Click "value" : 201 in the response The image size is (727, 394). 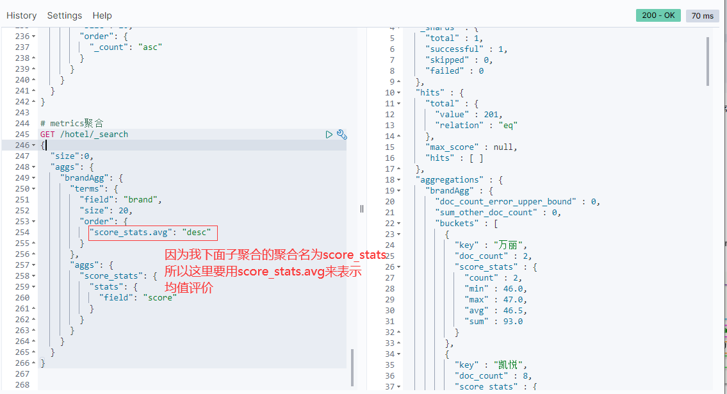tap(469, 115)
